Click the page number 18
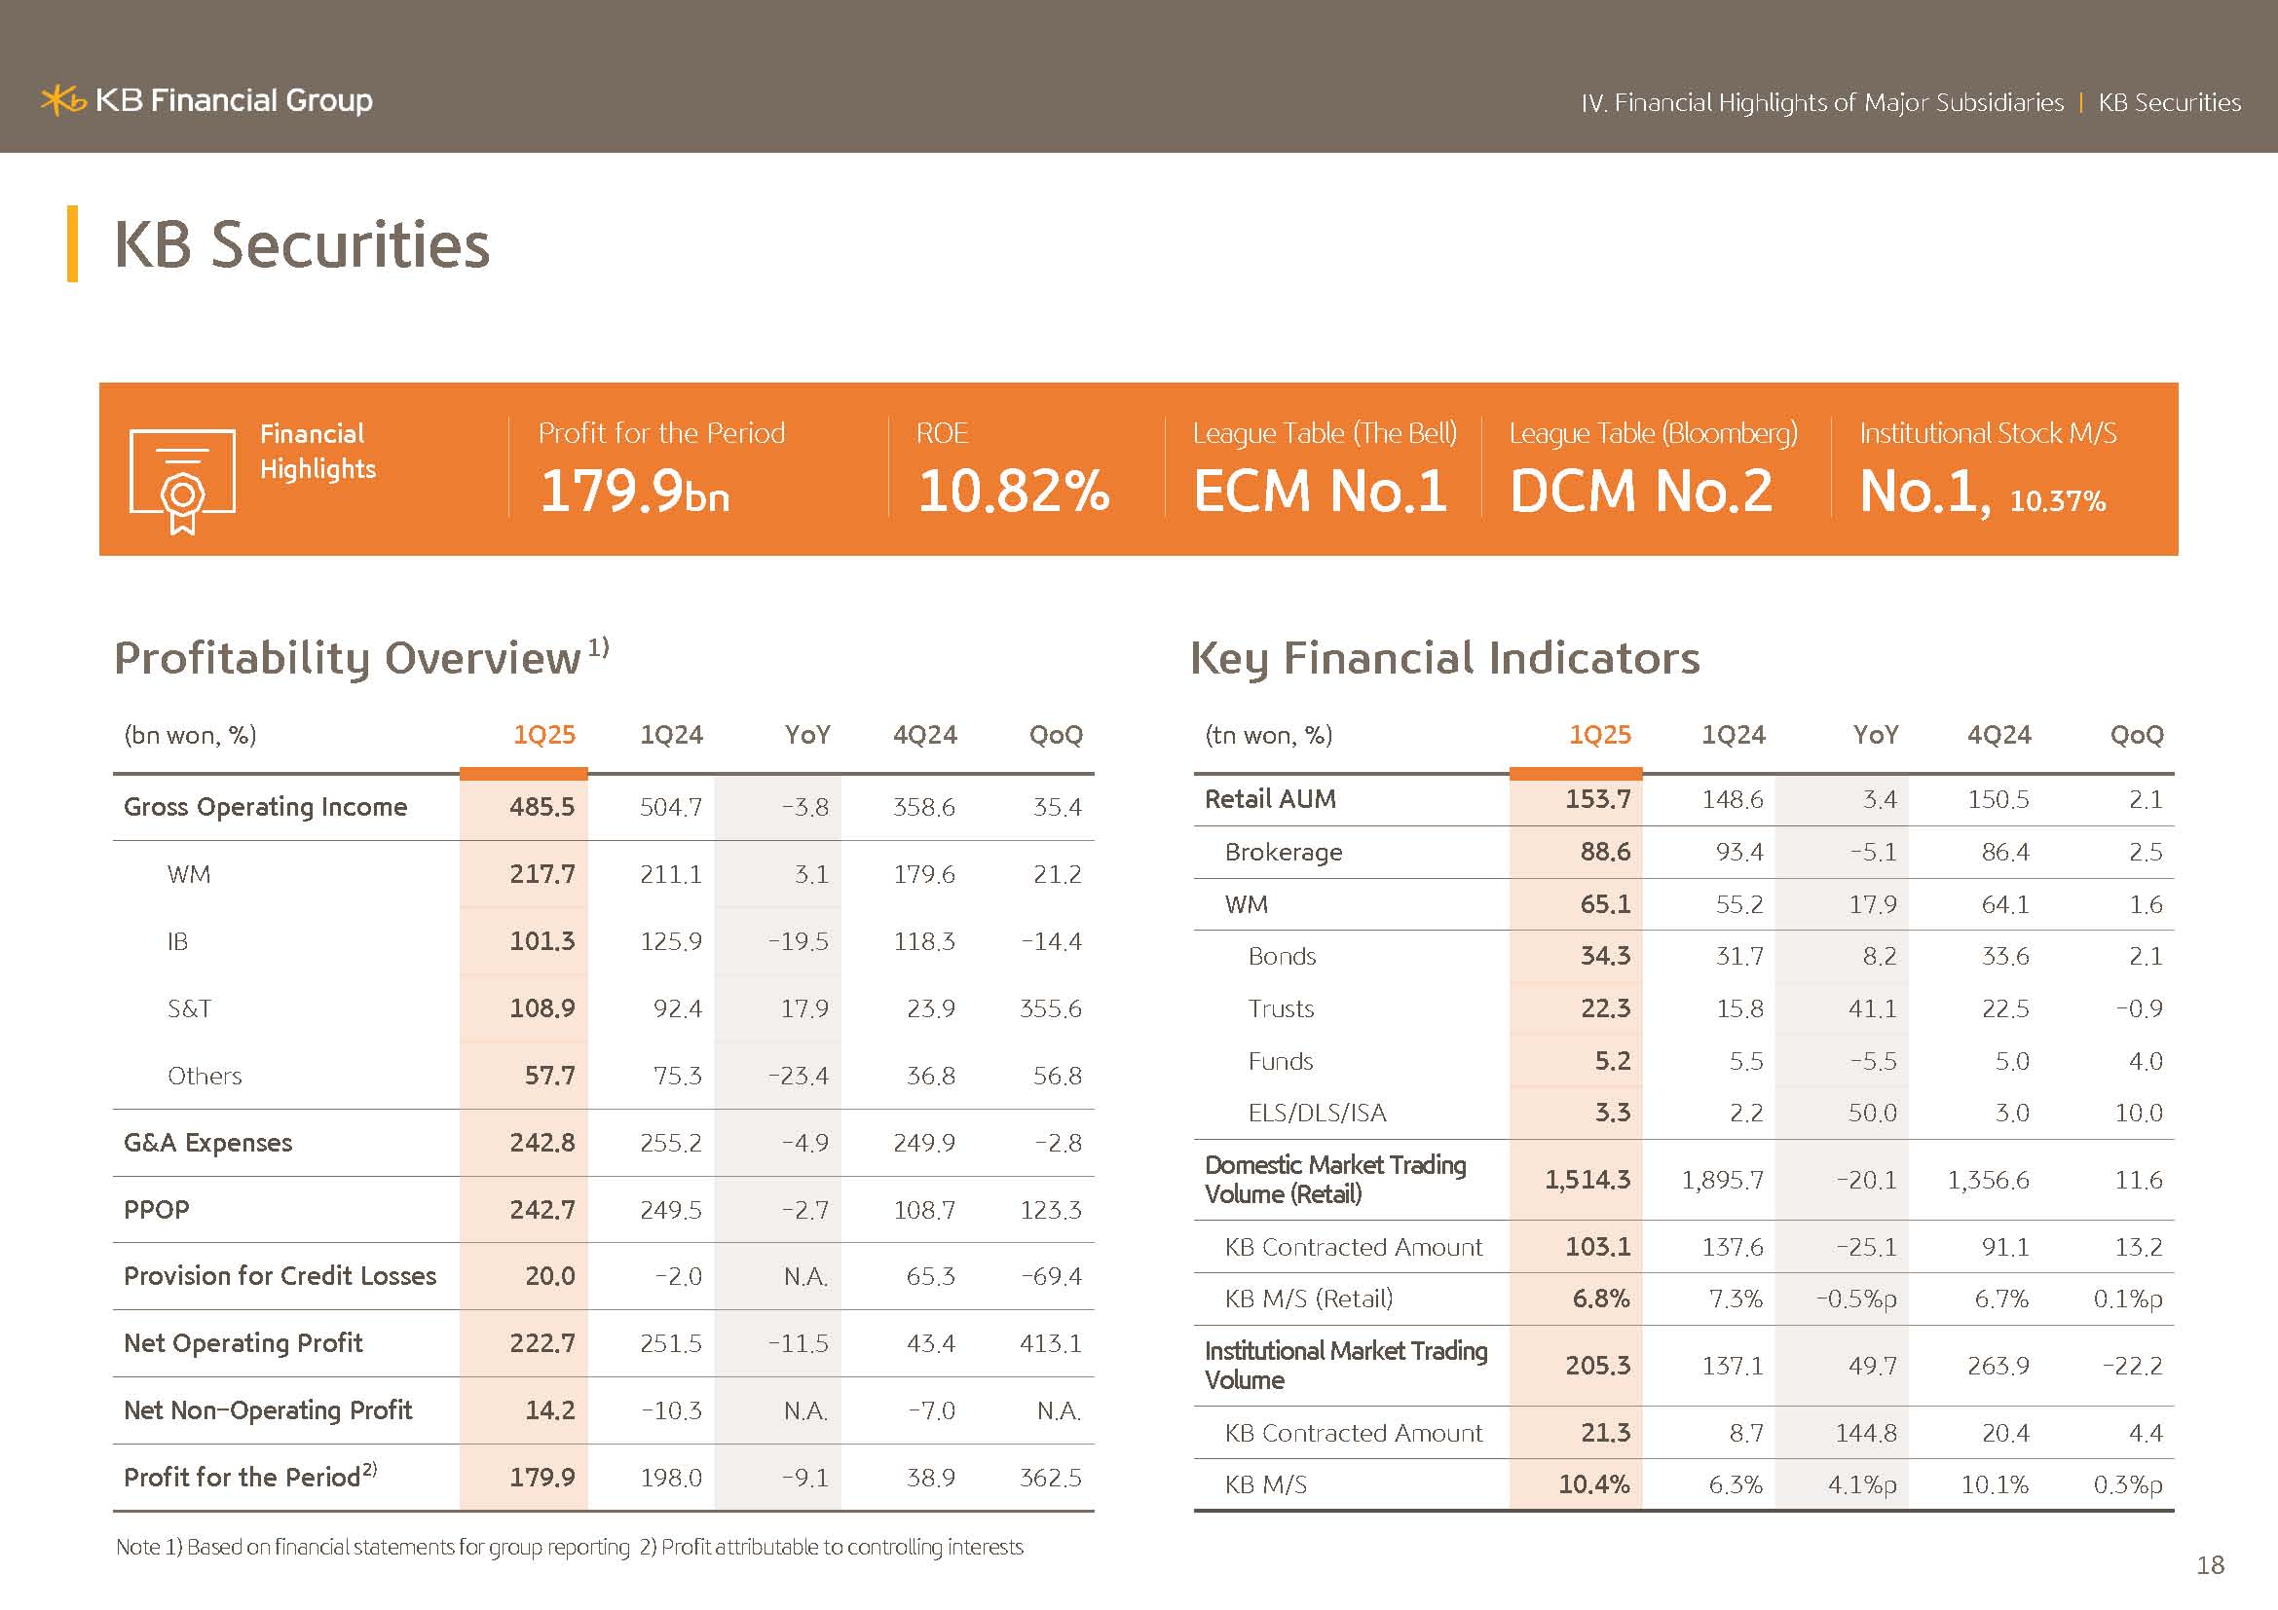 pos(2210,1565)
